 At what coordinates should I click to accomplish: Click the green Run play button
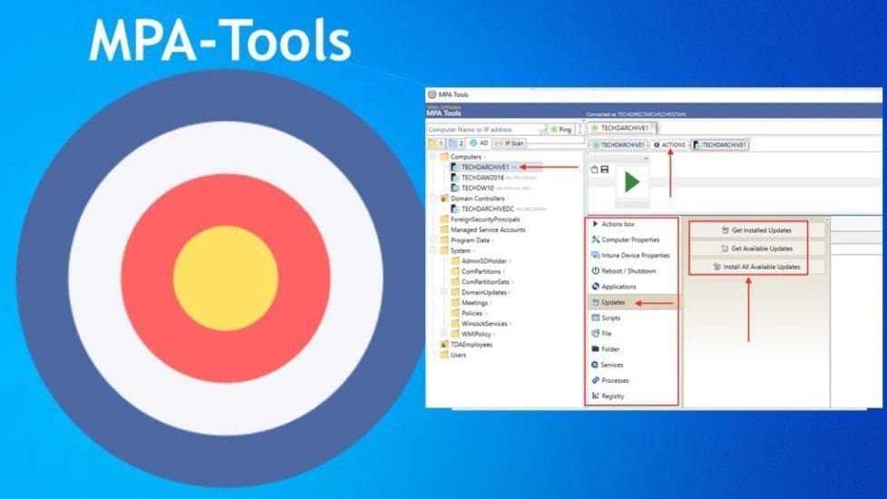click(631, 181)
